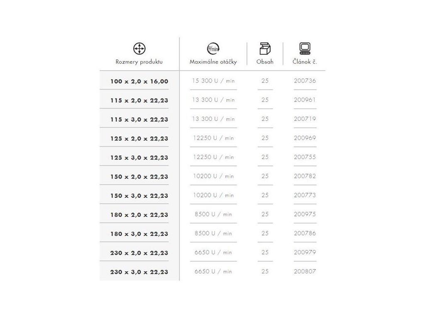Viewport: 425px width, 319px height.
Task: Click the 150 x 3,0 x 22,23 dimension
Action: pos(139,196)
